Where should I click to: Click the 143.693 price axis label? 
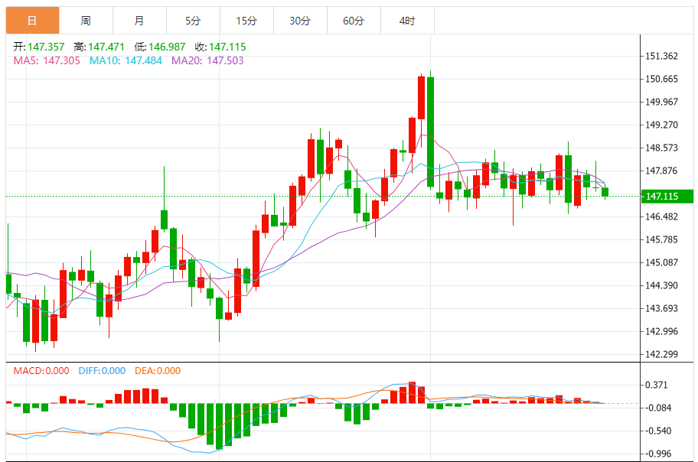(x=661, y=308)
